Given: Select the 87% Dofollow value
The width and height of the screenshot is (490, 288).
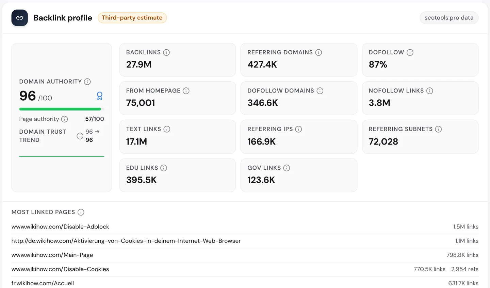Looking at the screenshot, I should (x=378, y=65).
